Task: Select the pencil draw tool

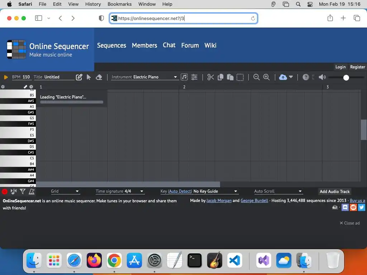Action: click(79, 77)
